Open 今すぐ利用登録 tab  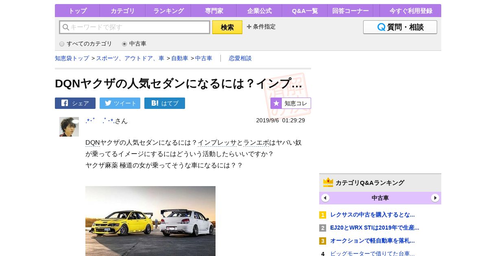(x=410, y=11)
